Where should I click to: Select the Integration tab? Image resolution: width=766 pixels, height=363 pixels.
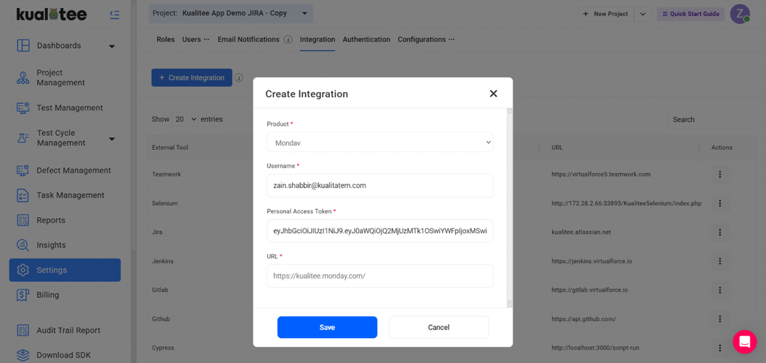317,39
